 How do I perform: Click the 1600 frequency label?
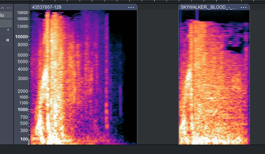pos(23,97)
